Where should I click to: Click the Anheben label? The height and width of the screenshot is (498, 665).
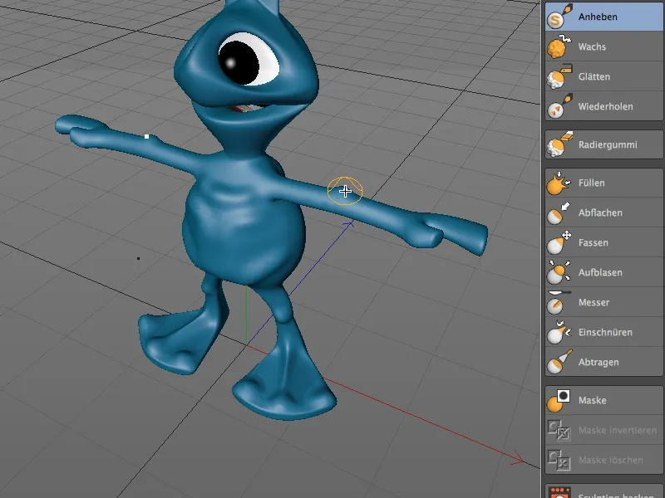coord(598,17)
